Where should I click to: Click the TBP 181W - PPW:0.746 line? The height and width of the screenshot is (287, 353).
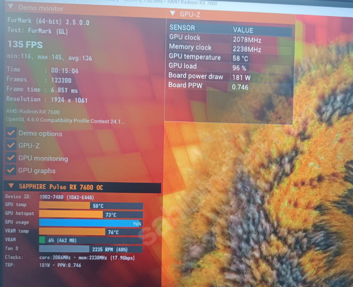(x=60, y=265)
